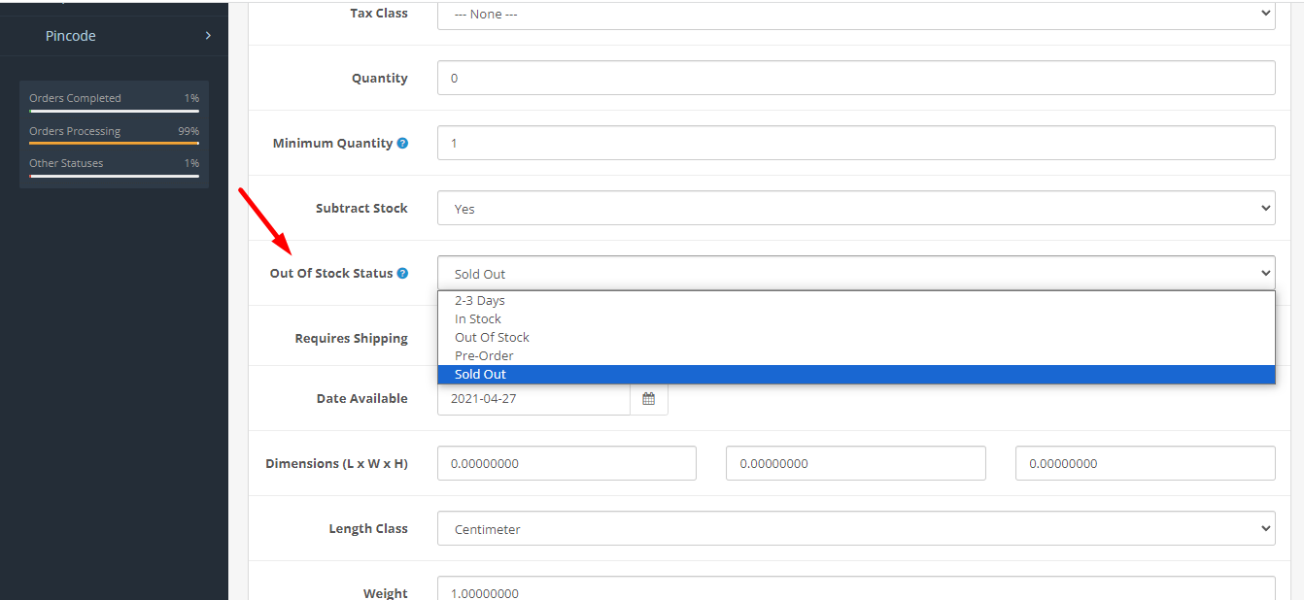1304x600 pixels.
Task: Open the Tax Class dropdown
Action: click(856, 14)
